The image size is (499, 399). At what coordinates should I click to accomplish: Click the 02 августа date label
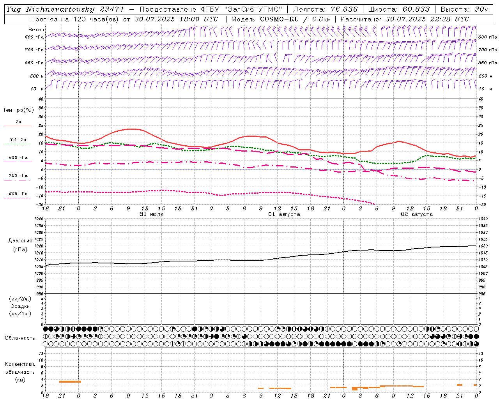point(417,214)
